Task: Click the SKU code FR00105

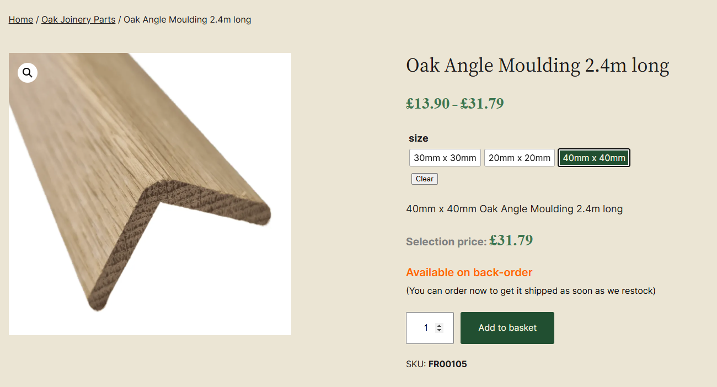Action: coord(447,364)
